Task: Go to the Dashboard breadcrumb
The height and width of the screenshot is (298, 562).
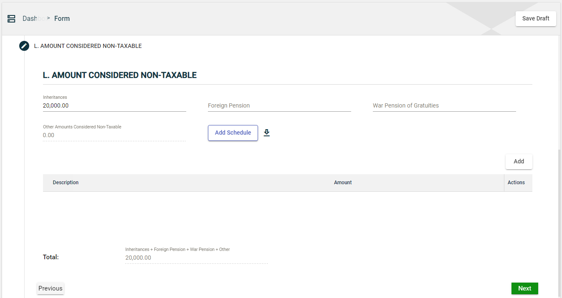Action: (30, 19)
